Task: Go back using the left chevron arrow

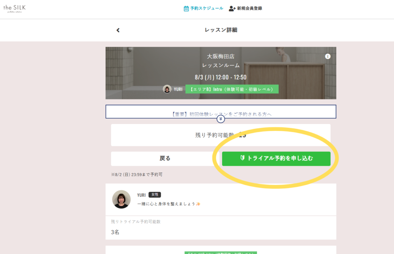Action: (x=118, y=30)
